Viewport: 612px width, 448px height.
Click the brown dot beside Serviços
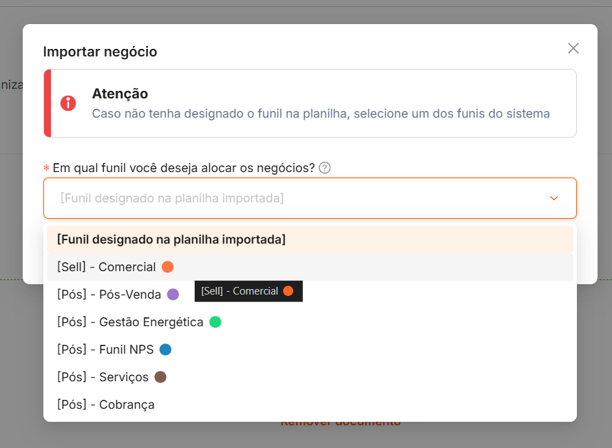click(x=160, y=377)
